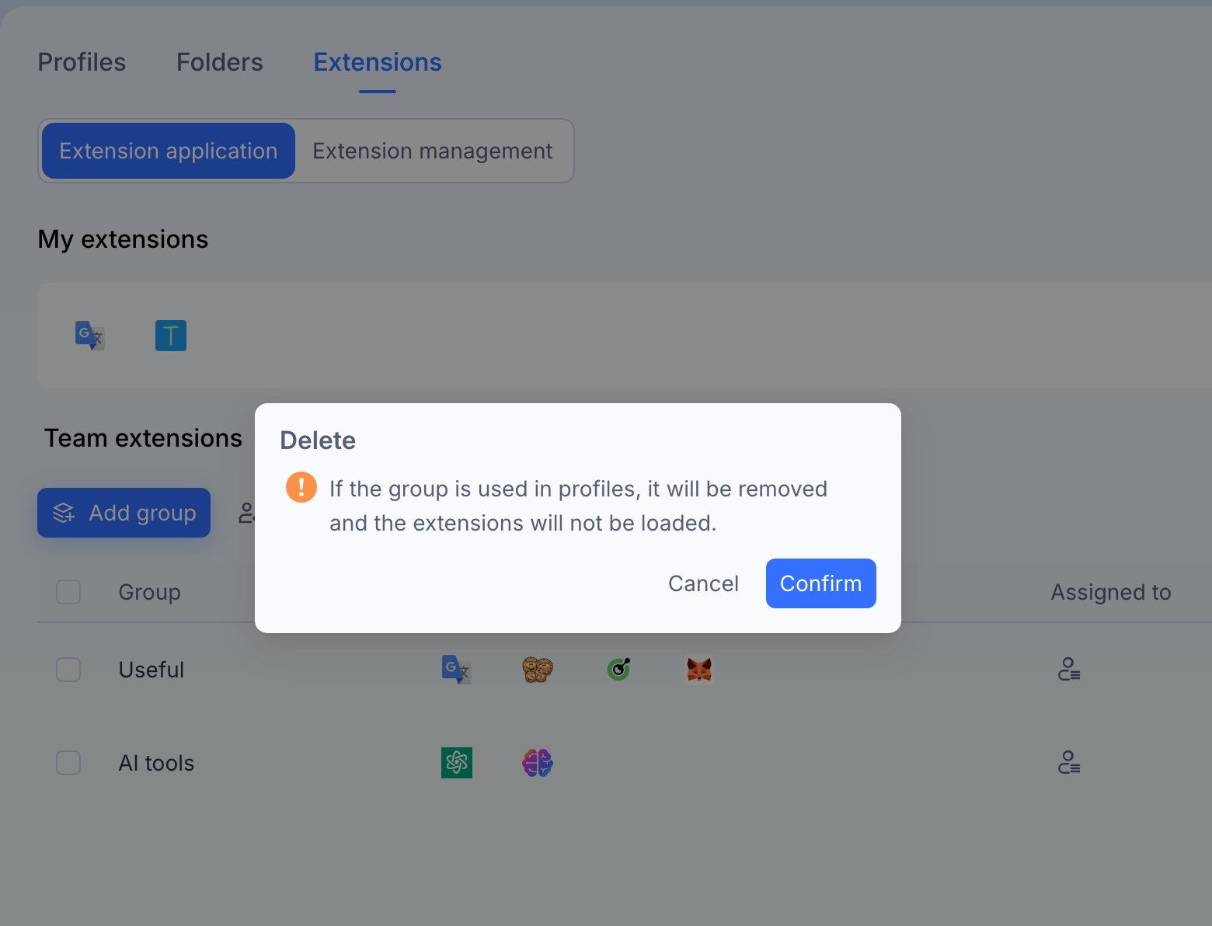The image size is (1212, 926).
Task: Click the green circular extension icon in Useful row
Action: pos(618,669)
